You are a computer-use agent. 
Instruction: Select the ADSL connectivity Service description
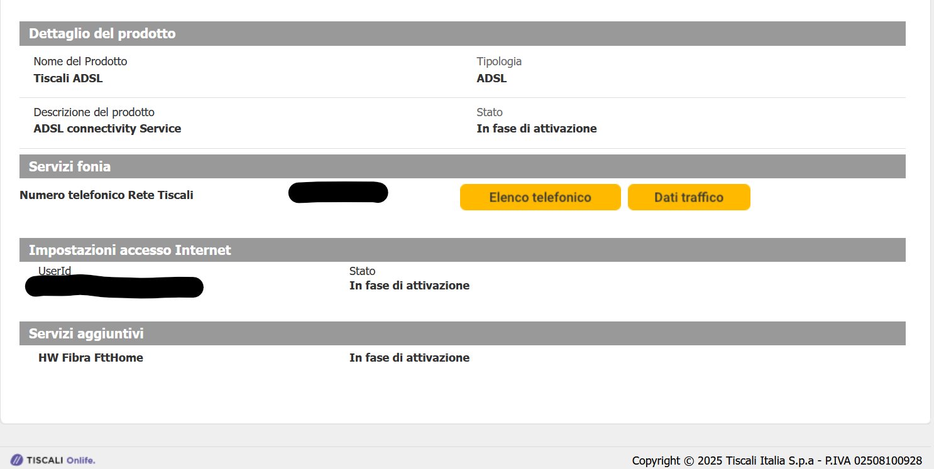pos(107,129)
